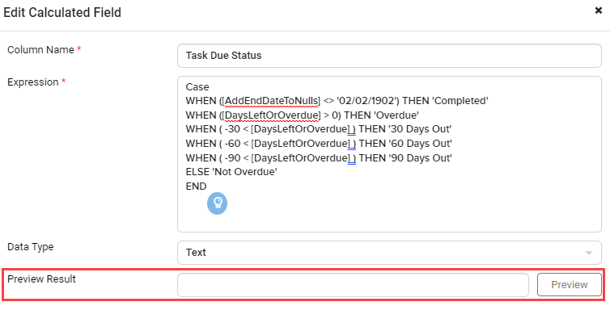Click the 'Case' line in expression
The image size is (610, 310).
(197, 86)
